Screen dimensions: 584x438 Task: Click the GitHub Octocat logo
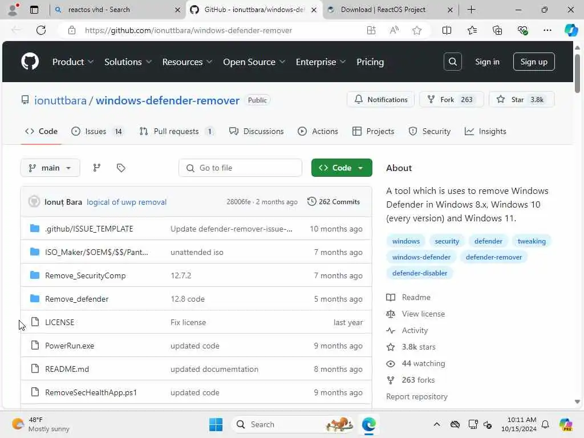(x=30, y=62)
